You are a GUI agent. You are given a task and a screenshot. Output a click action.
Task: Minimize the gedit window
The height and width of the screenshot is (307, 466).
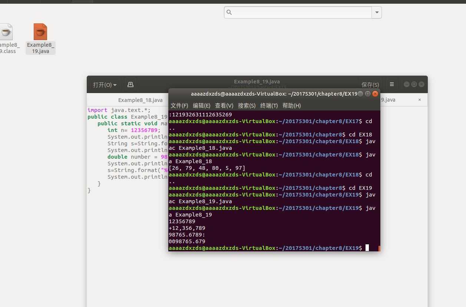pos(407,84)
